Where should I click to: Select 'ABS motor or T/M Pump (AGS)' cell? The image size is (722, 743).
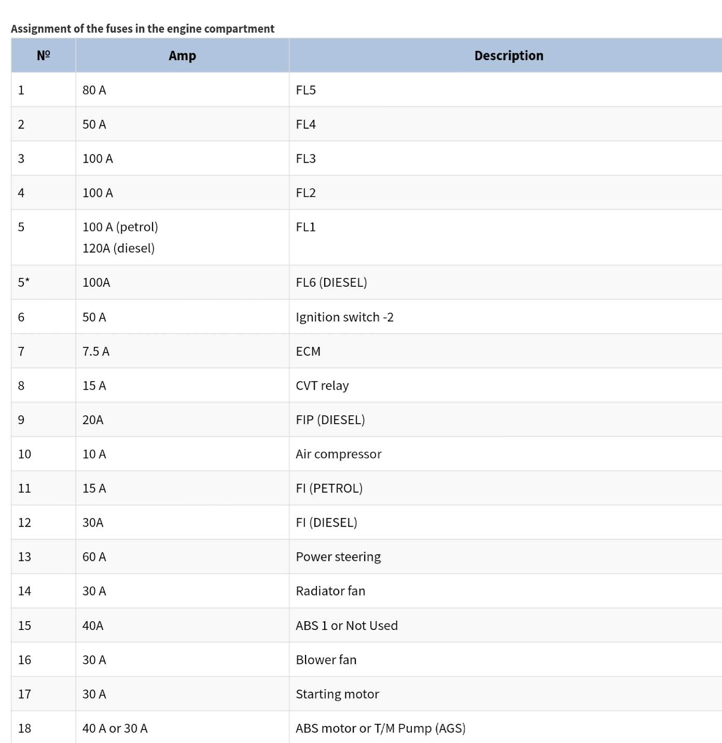506,727
